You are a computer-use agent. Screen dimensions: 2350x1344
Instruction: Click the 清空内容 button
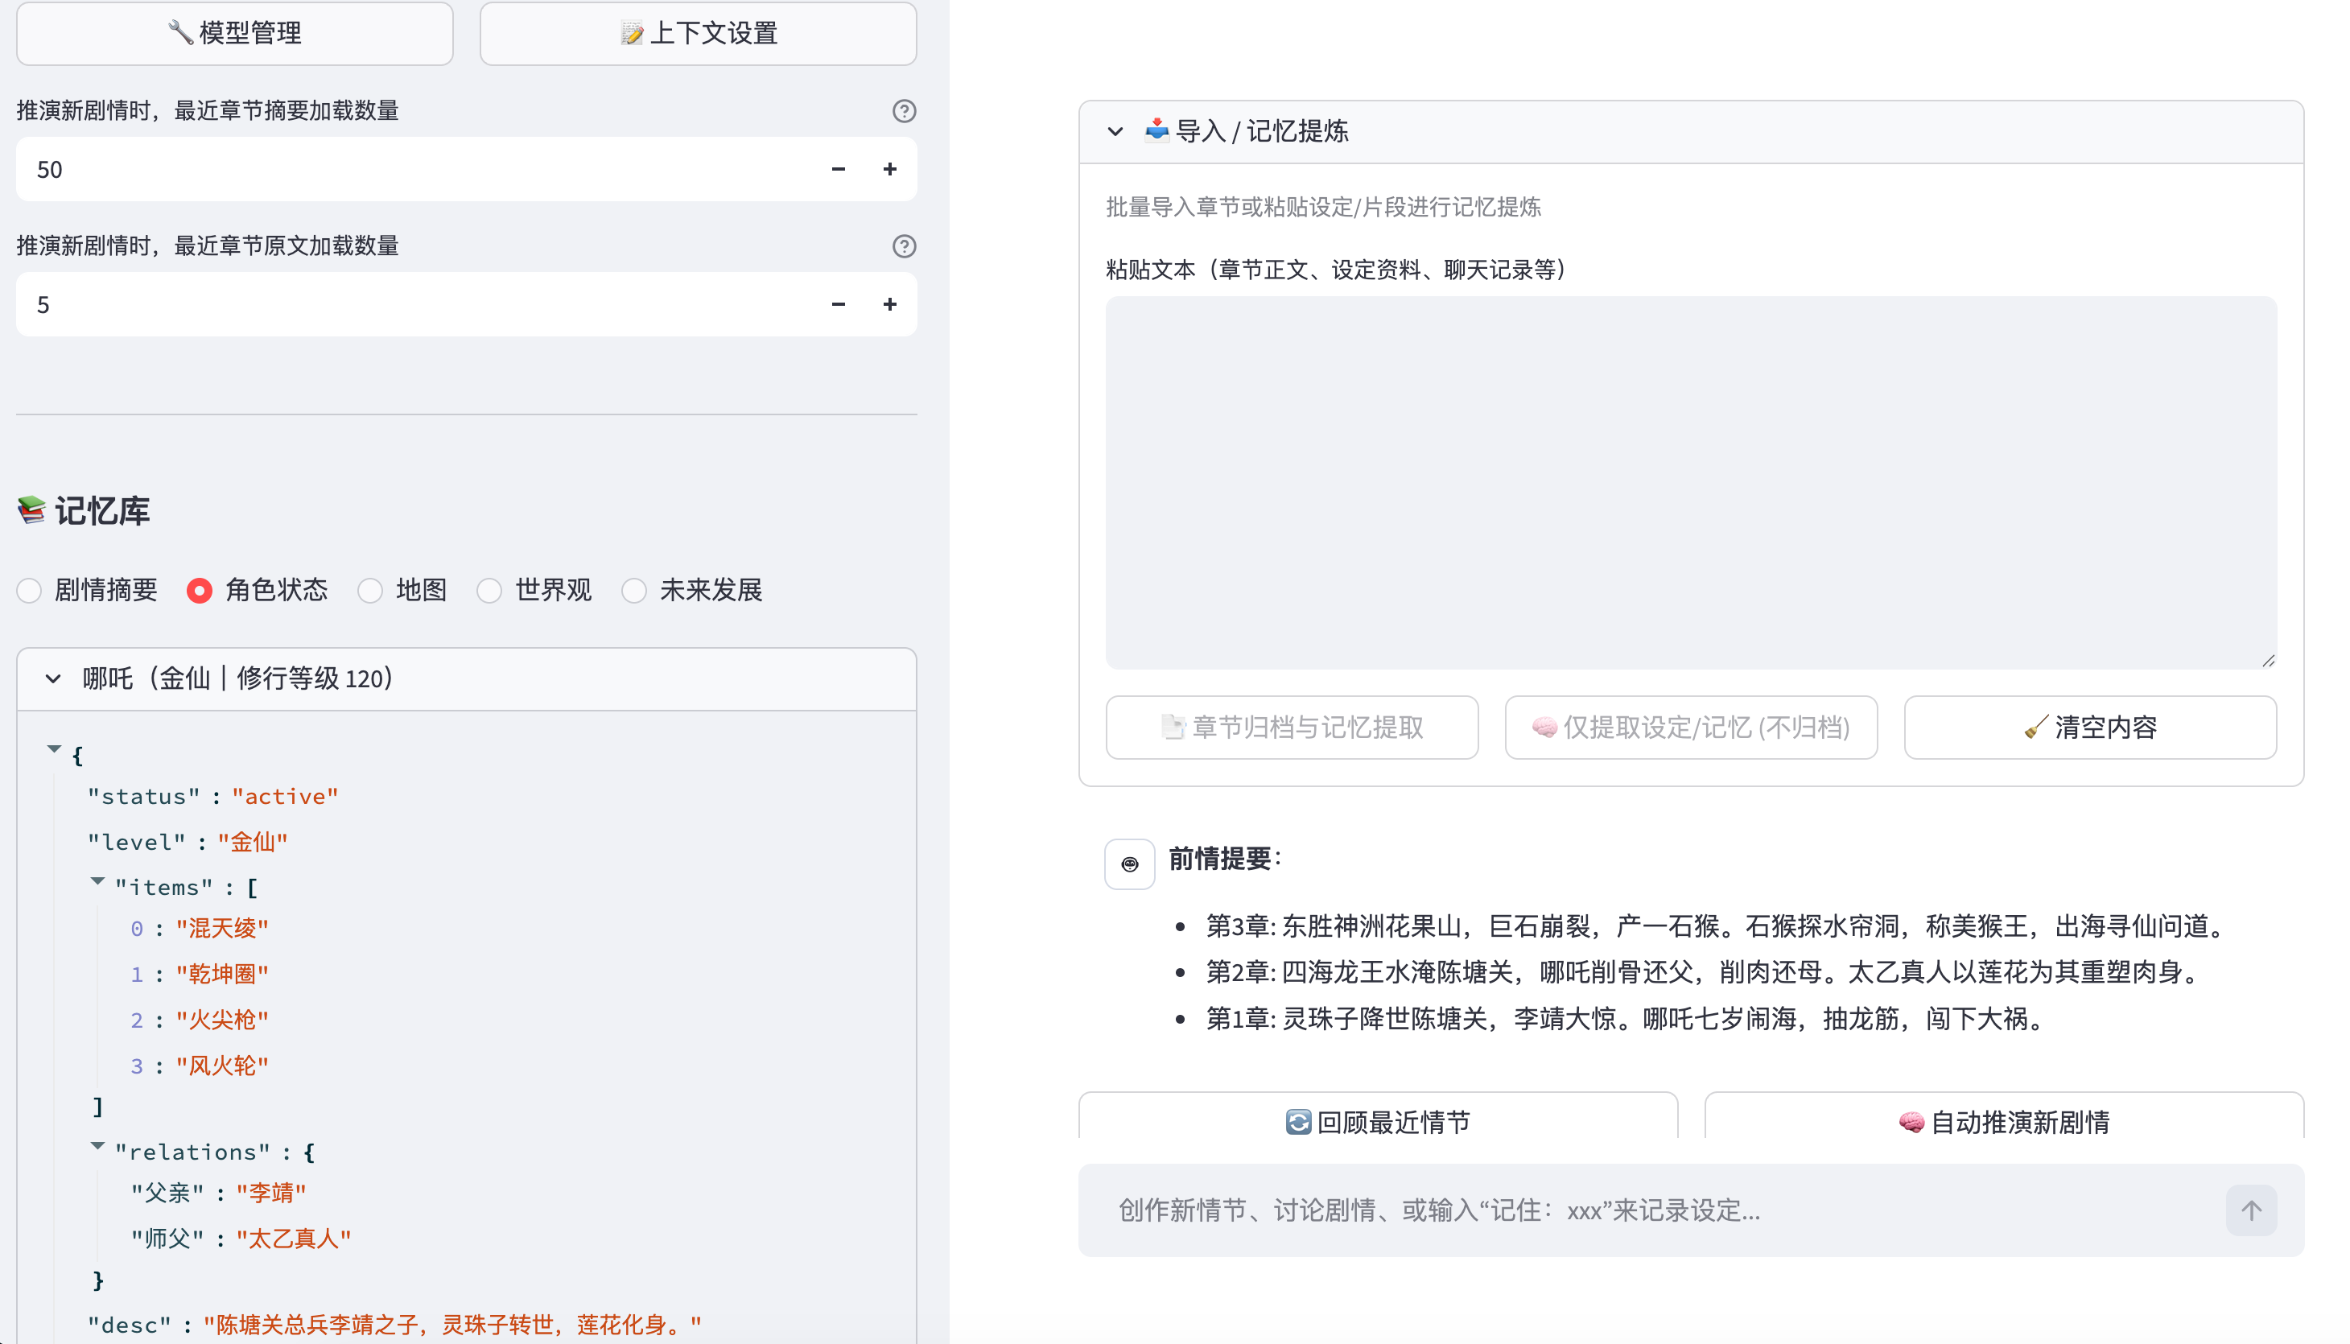[2091, 728]
